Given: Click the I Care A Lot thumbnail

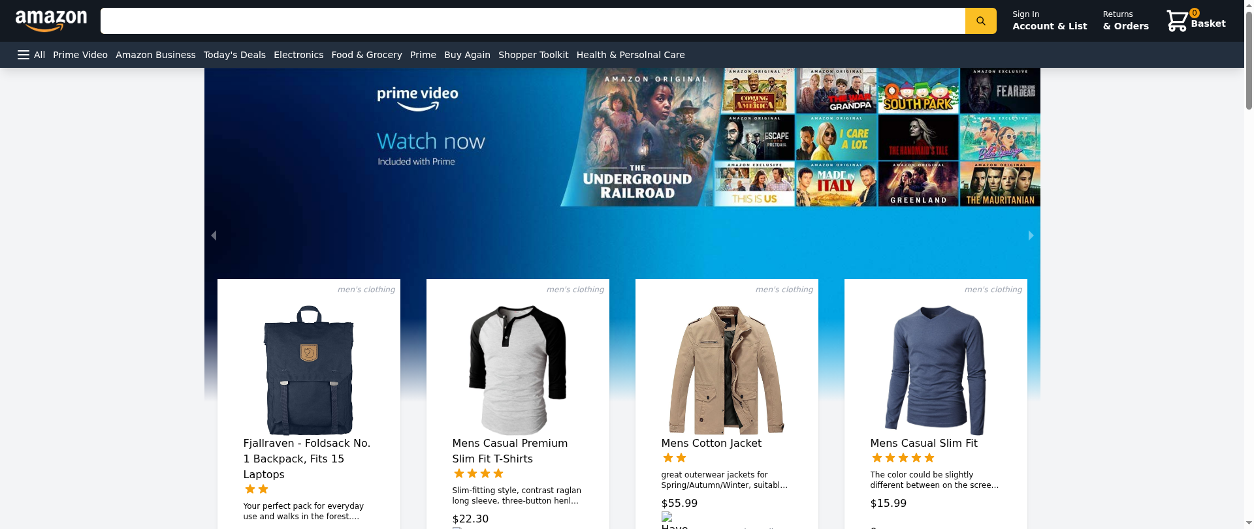Looking at the screenshot, I should click(x=837, y=138).
